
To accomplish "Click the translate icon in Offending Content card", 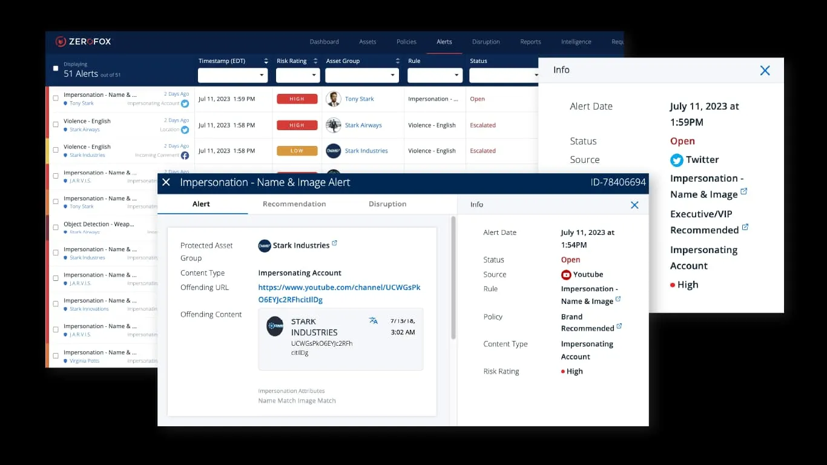I will [374, 321].
